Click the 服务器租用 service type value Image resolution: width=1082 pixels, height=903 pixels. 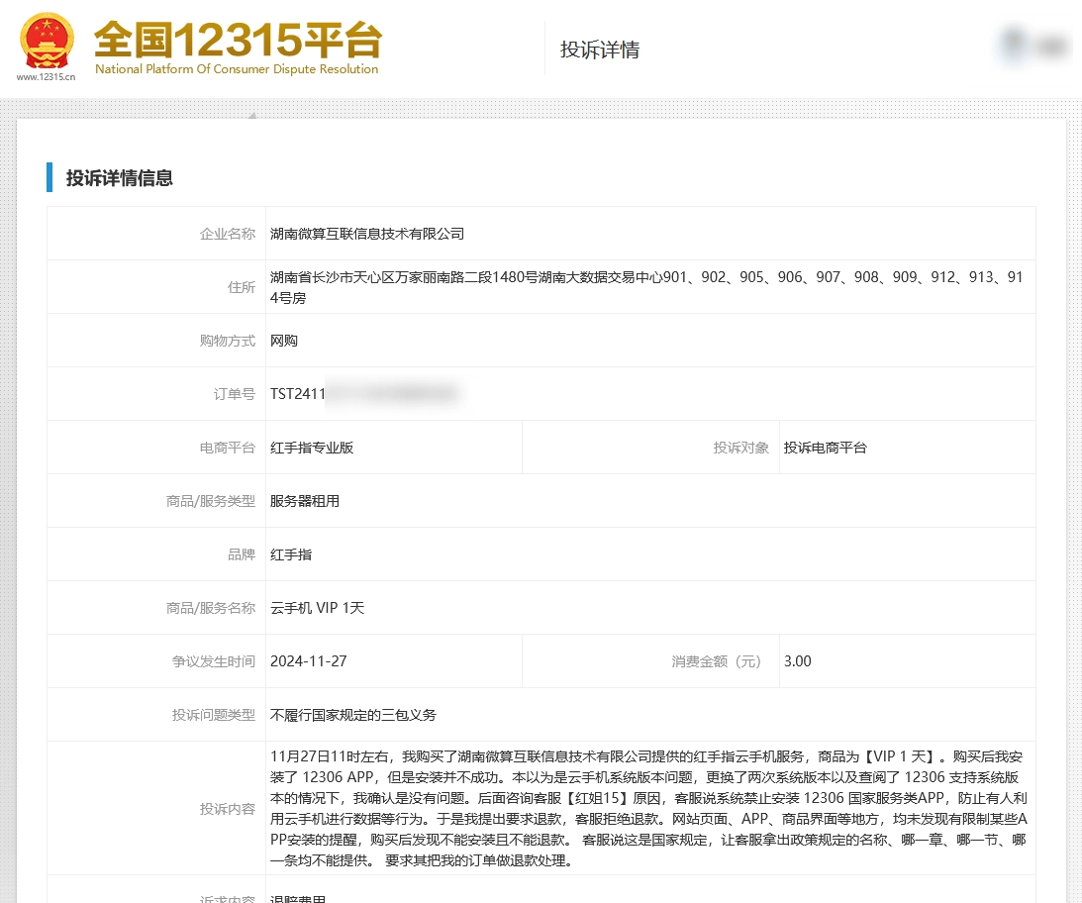coord(305,501)
